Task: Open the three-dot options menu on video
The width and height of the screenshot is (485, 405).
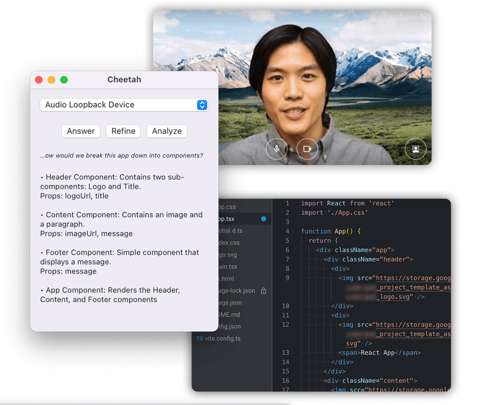Action: [421, 18]
